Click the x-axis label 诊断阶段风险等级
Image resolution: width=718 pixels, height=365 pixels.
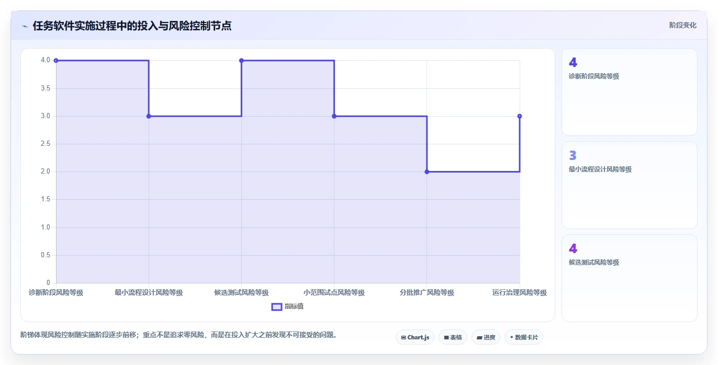[56, 293]
